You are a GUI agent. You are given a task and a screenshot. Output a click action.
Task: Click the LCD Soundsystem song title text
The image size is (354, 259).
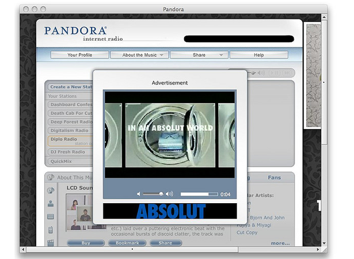[79, 188]
